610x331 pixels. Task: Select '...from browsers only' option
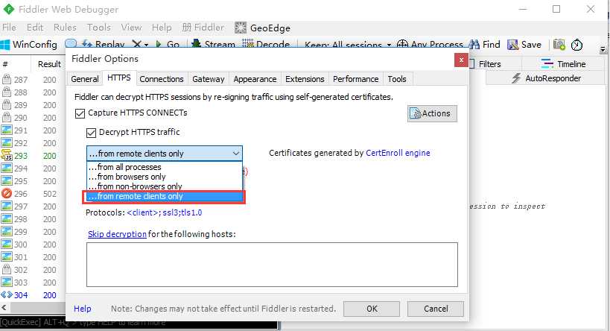pyautogui.click(x=164, y=177)
